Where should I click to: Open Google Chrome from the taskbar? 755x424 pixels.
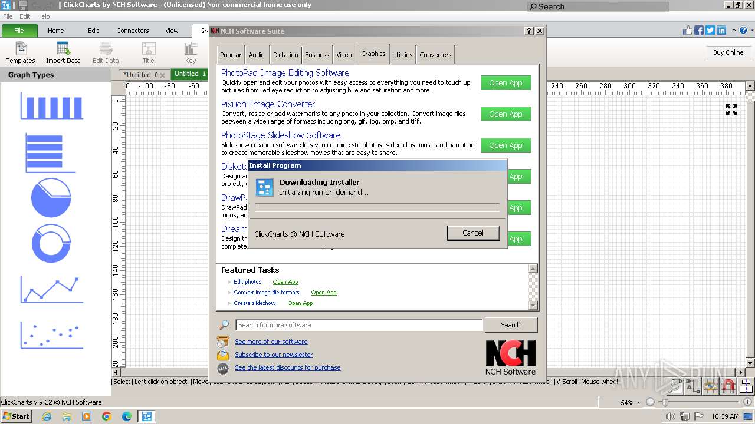tap(107, 416)
